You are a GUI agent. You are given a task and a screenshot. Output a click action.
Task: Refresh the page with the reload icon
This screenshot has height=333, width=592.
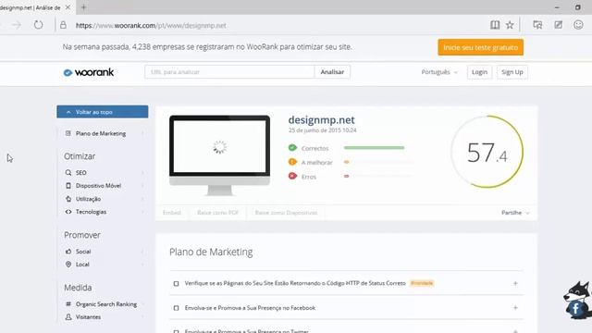pyautogui.click(x=38, y=25)
